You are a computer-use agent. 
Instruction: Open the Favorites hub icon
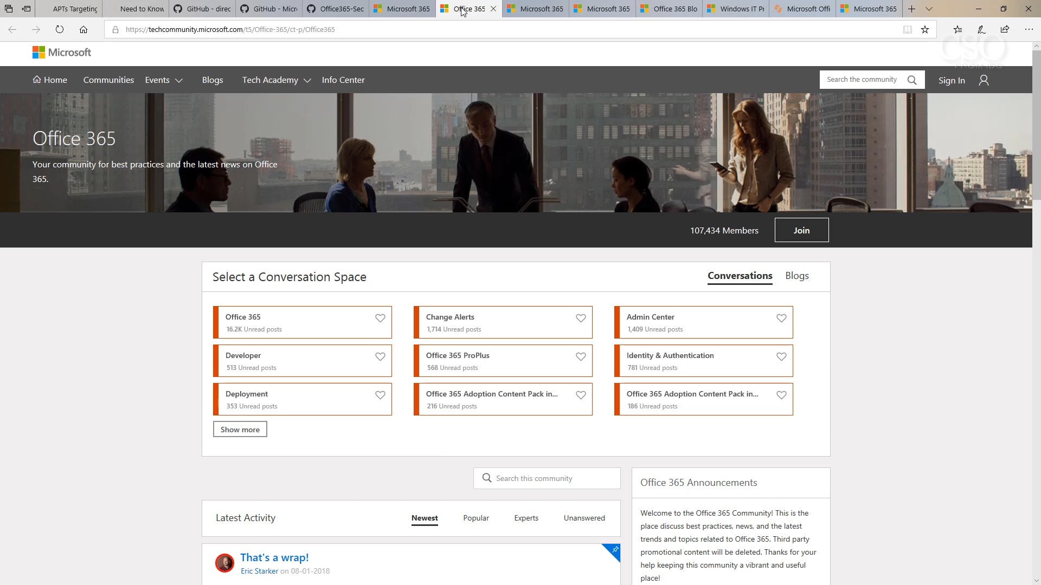958,29
